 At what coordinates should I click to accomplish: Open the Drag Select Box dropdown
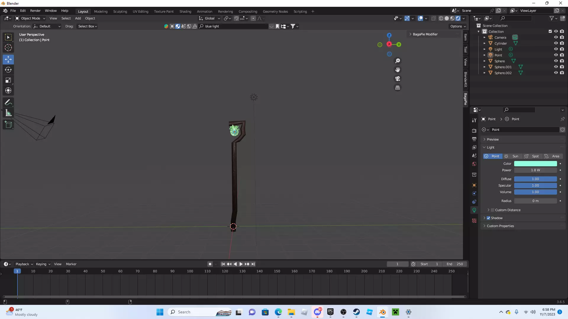87,26
